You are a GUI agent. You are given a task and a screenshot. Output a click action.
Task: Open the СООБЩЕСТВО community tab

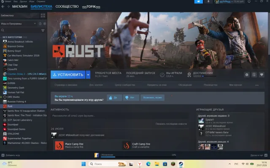[x=67, y=7]
